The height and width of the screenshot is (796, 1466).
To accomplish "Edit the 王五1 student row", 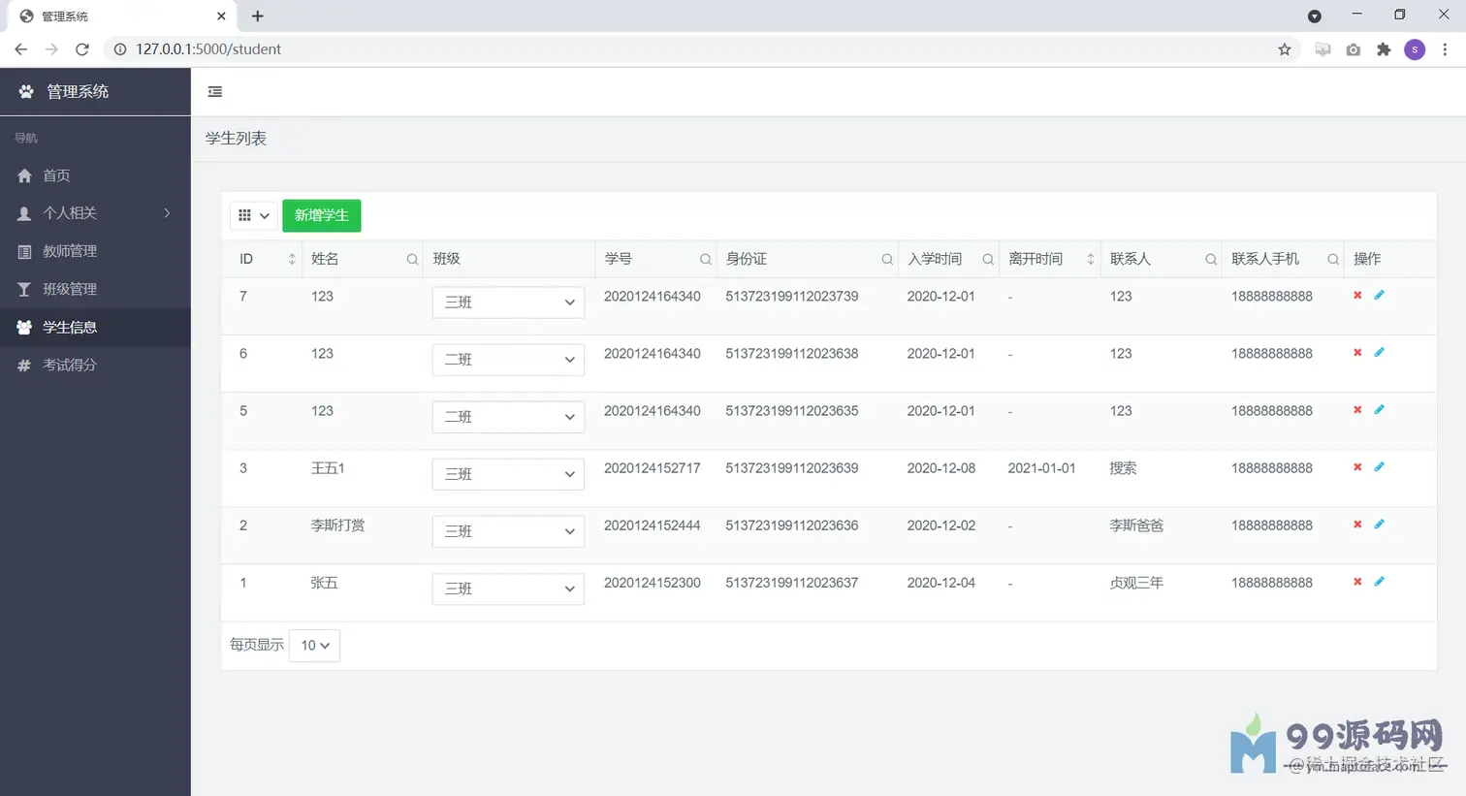I will [1379, 466].
